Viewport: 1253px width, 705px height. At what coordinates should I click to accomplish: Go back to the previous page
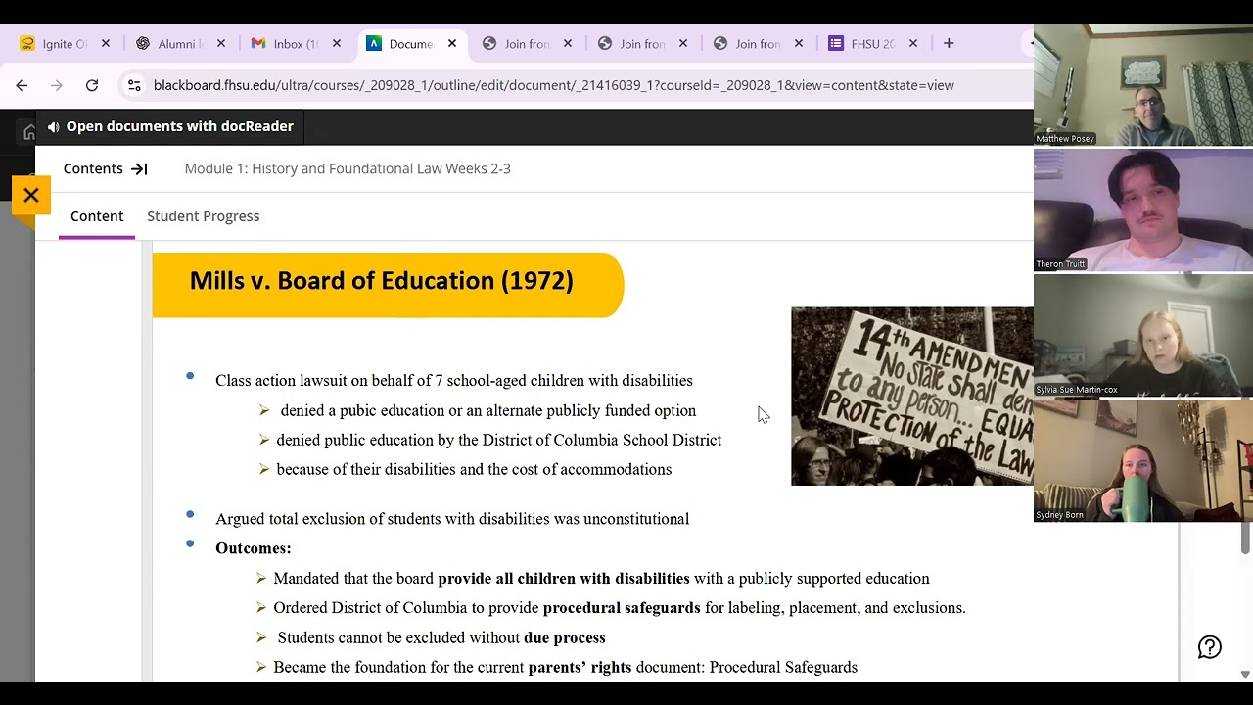pos(22,85)
